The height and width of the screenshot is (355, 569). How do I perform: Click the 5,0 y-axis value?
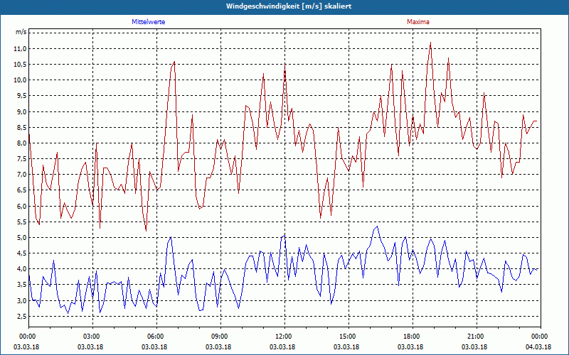click(x=21, y=238)
